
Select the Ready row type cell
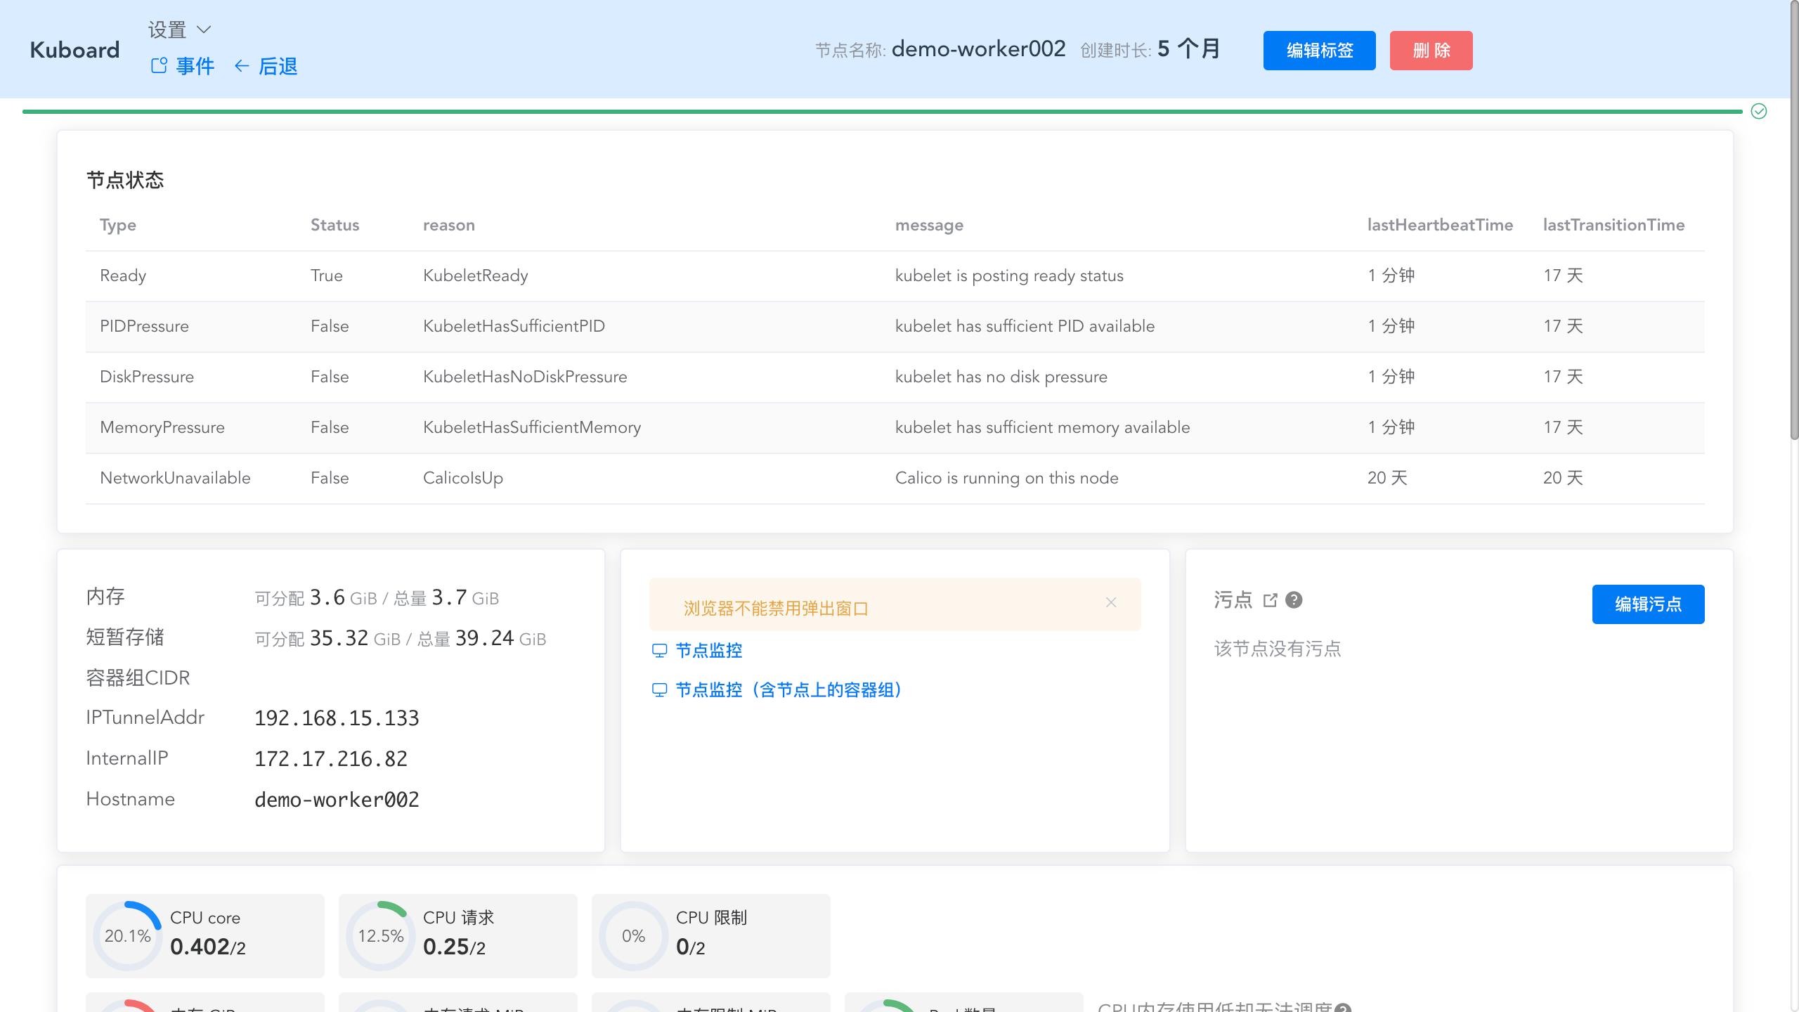tap(123, 275)
